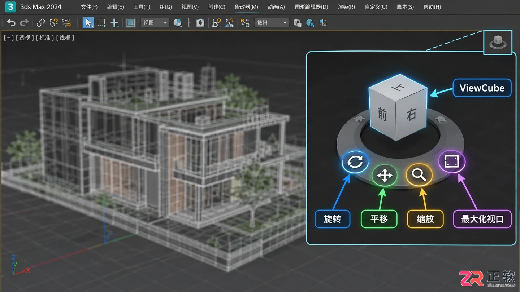
Task: Click the person-with-question-mark toolbar icon
Action: click(x=229, y=23)
